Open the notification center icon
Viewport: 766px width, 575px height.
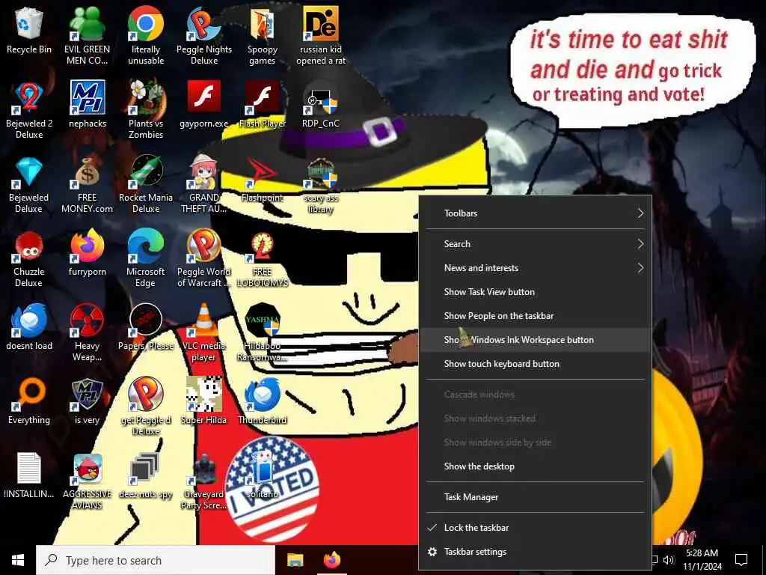point(741,560)
